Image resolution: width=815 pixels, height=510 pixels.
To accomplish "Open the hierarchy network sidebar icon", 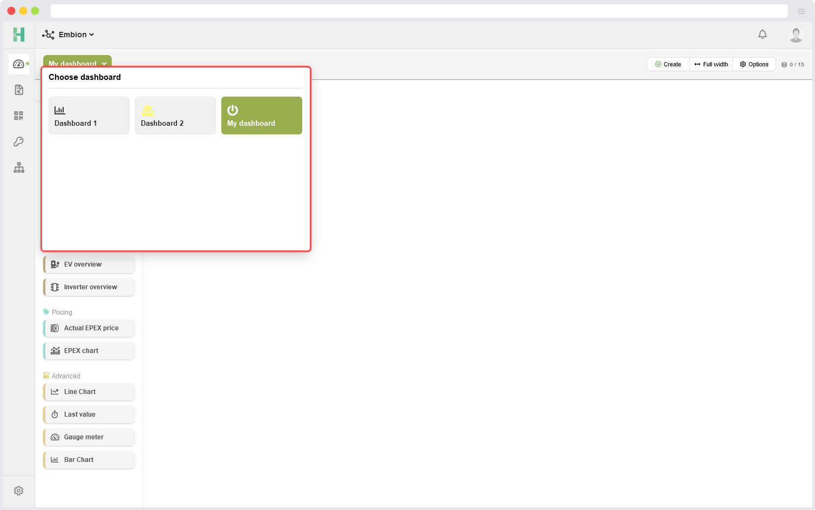I will pos(19,168).
